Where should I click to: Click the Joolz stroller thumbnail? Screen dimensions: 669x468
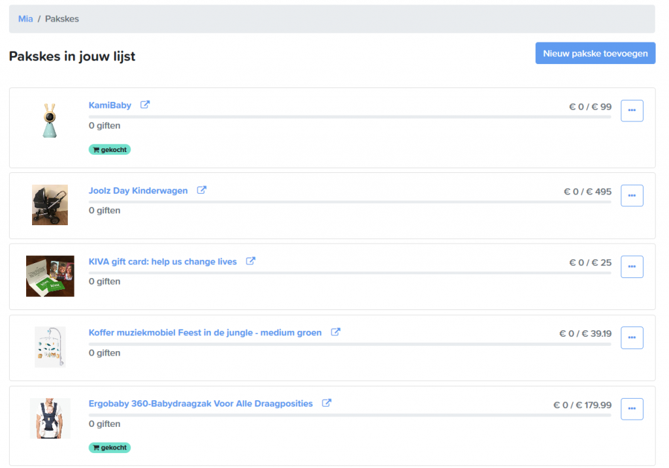pyautogui.click(x=50, y=205)
